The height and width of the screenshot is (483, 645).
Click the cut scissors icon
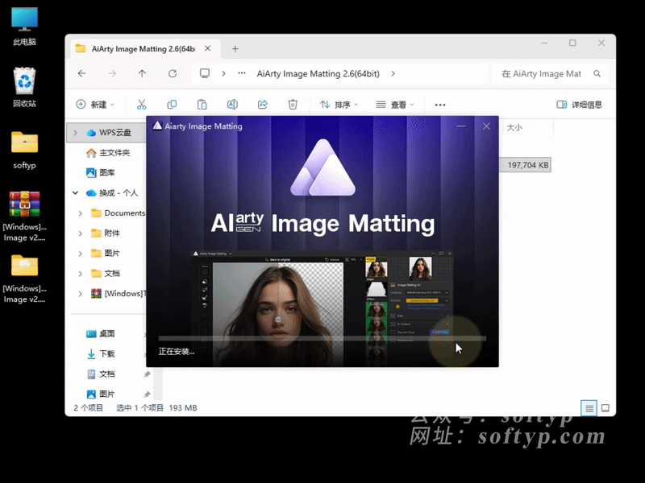point(142,105)
